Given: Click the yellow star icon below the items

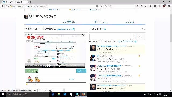Looking at the screenshot, I should point(27,84).
